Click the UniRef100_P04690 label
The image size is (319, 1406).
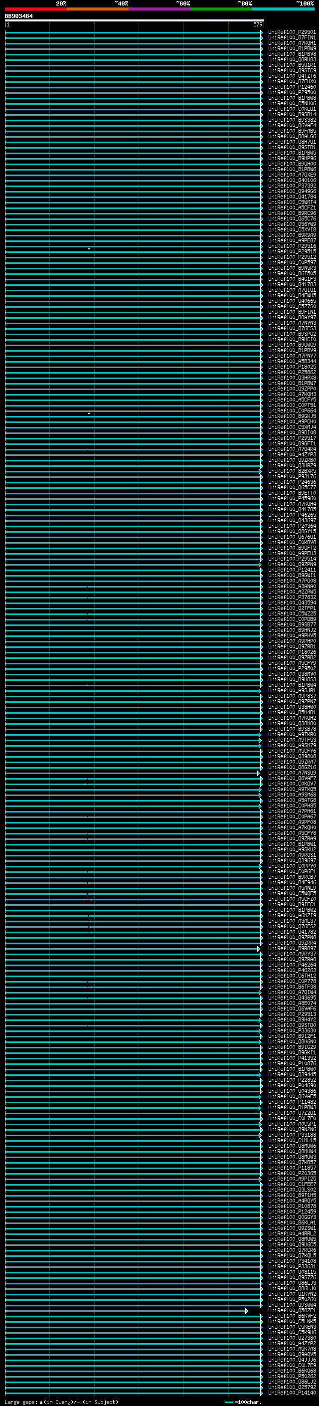[x=292, y=1086]
